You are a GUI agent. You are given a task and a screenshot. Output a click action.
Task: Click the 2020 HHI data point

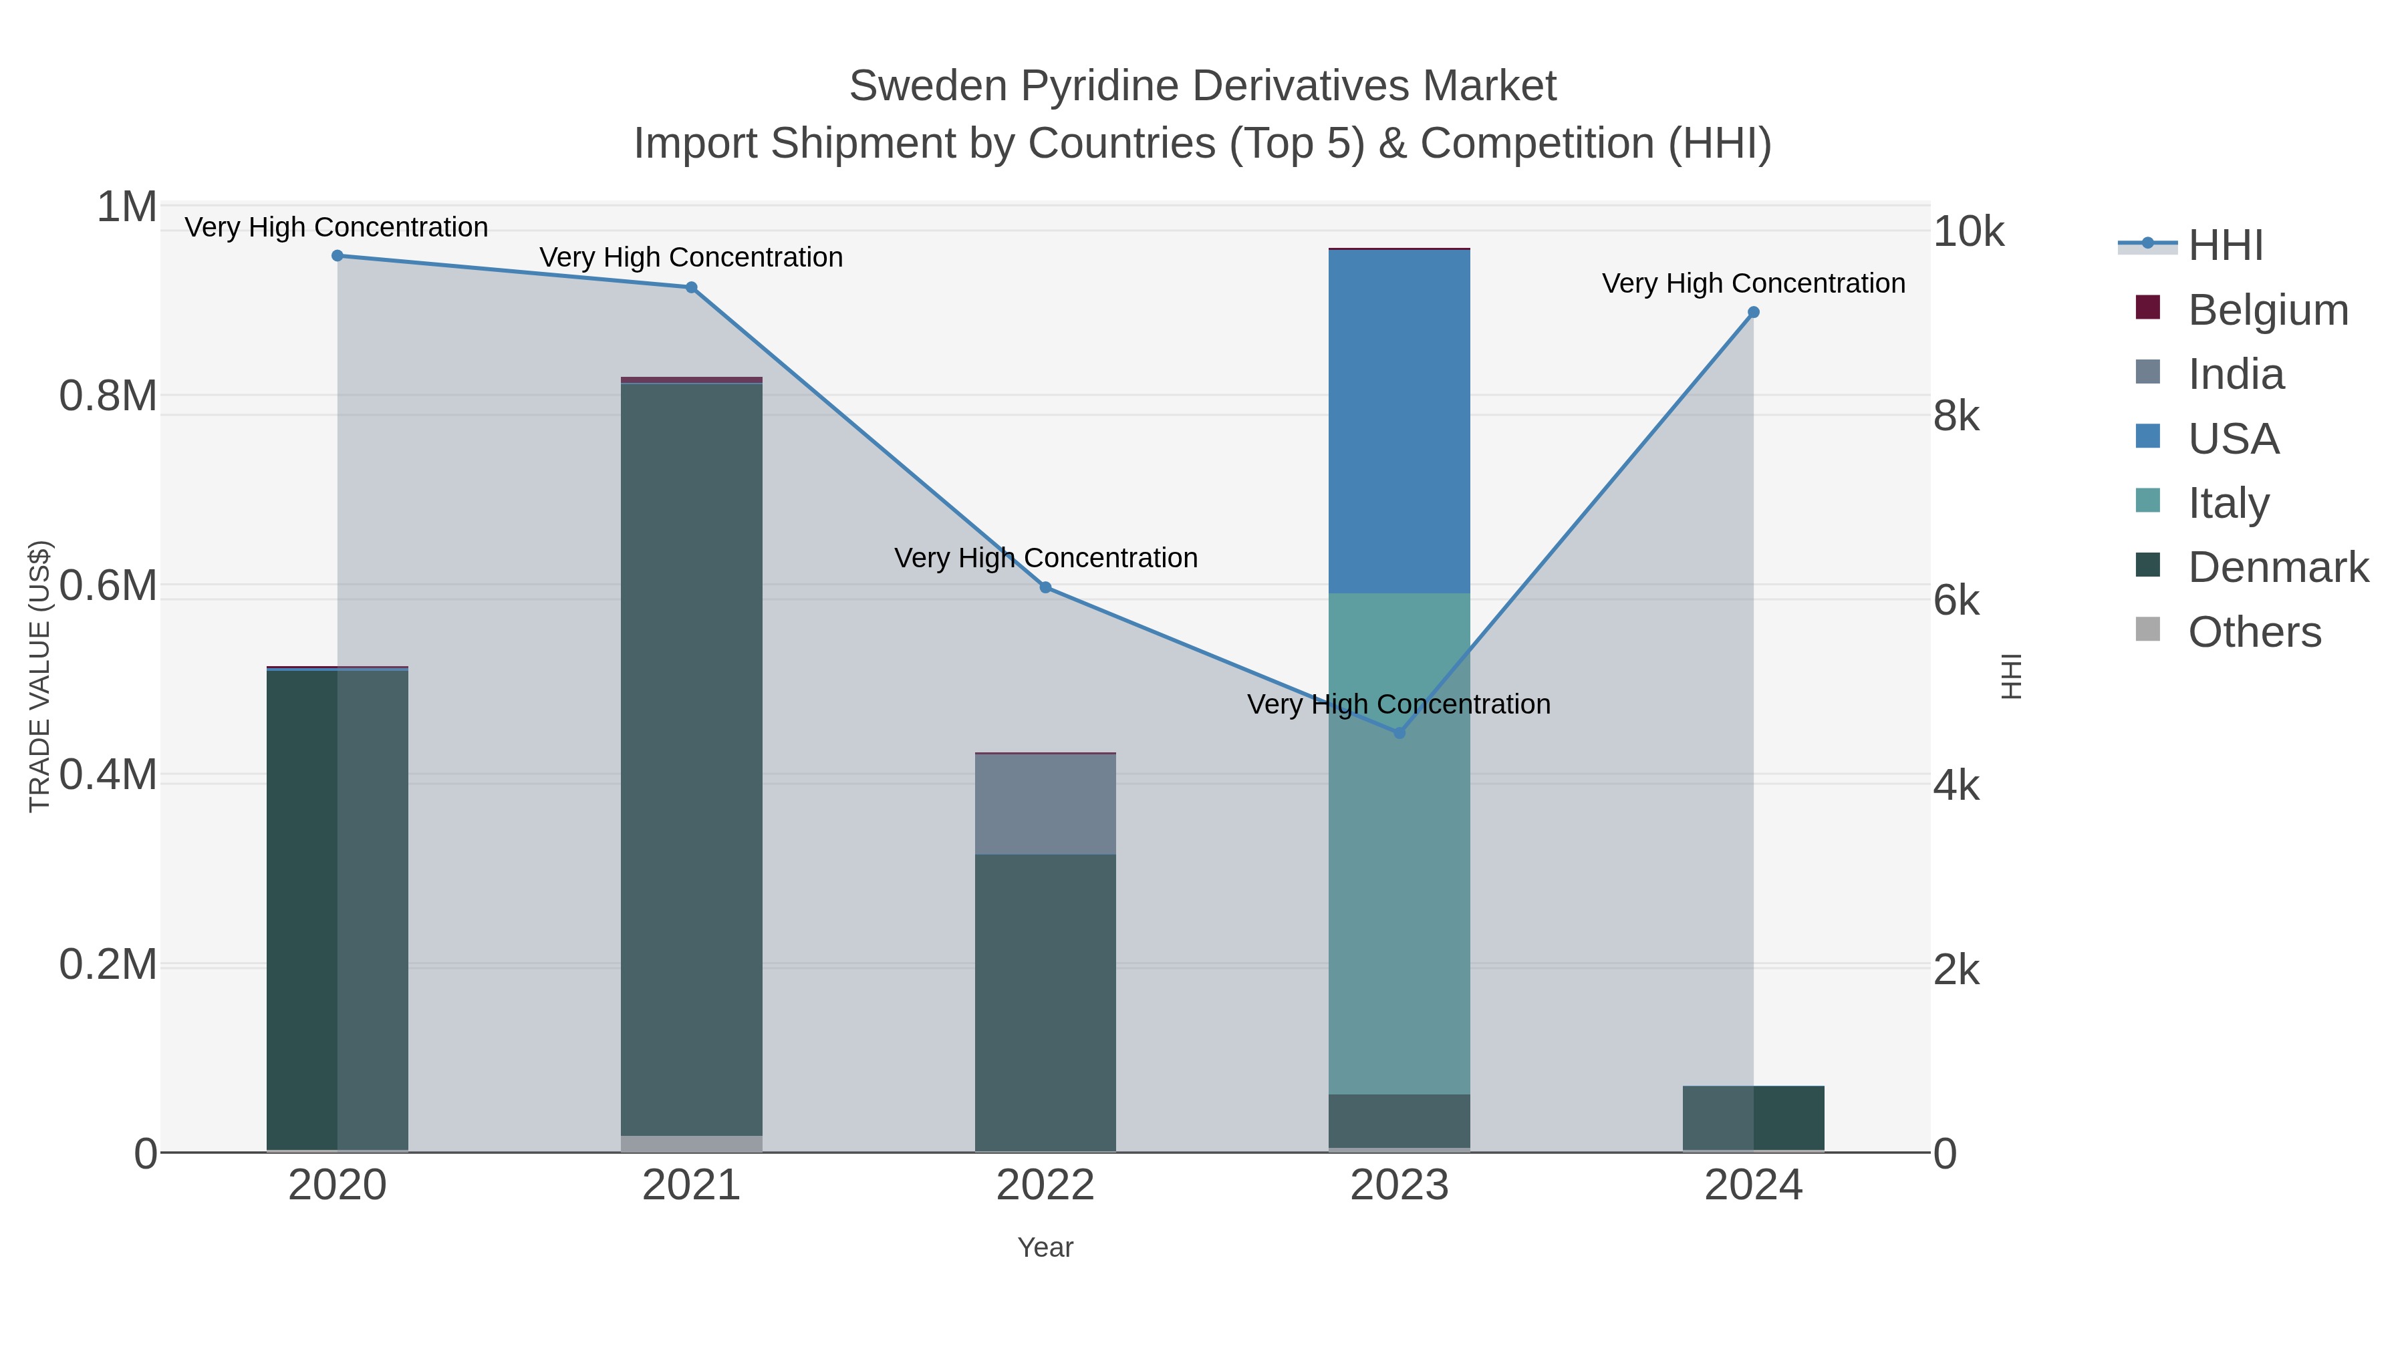click(338, 256)
